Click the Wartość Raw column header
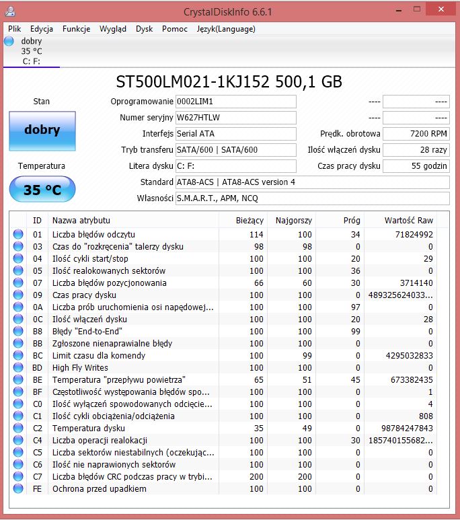Screen dimensions: 460x520 tap(400, 220)
